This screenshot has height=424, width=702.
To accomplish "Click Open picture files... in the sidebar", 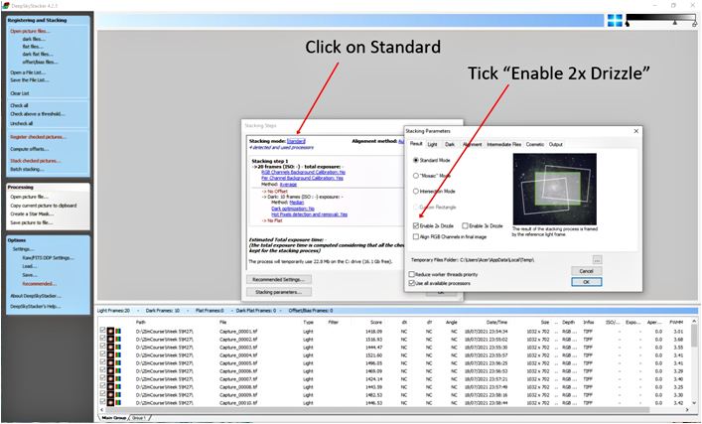I will pos(30,32).
